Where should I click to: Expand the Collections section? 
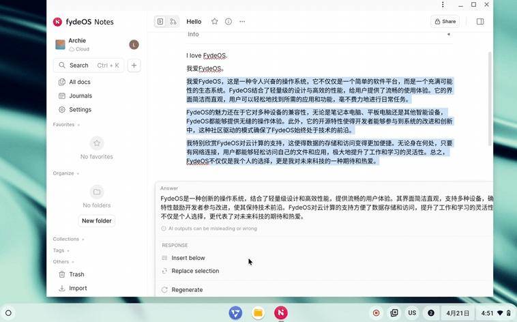69,239
